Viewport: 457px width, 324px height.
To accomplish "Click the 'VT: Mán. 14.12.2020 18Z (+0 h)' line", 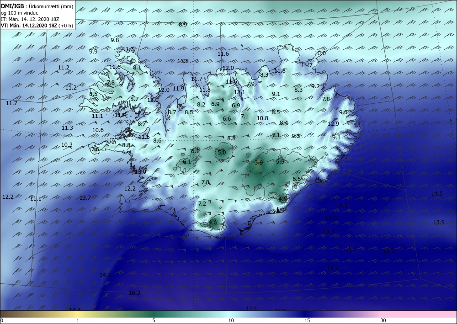I will (x=37, y=26).
